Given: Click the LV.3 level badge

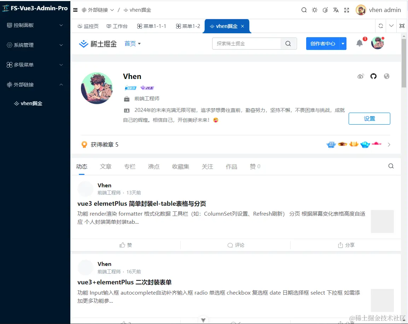Looking at the screenshot, I should click(x=130, y=88).
